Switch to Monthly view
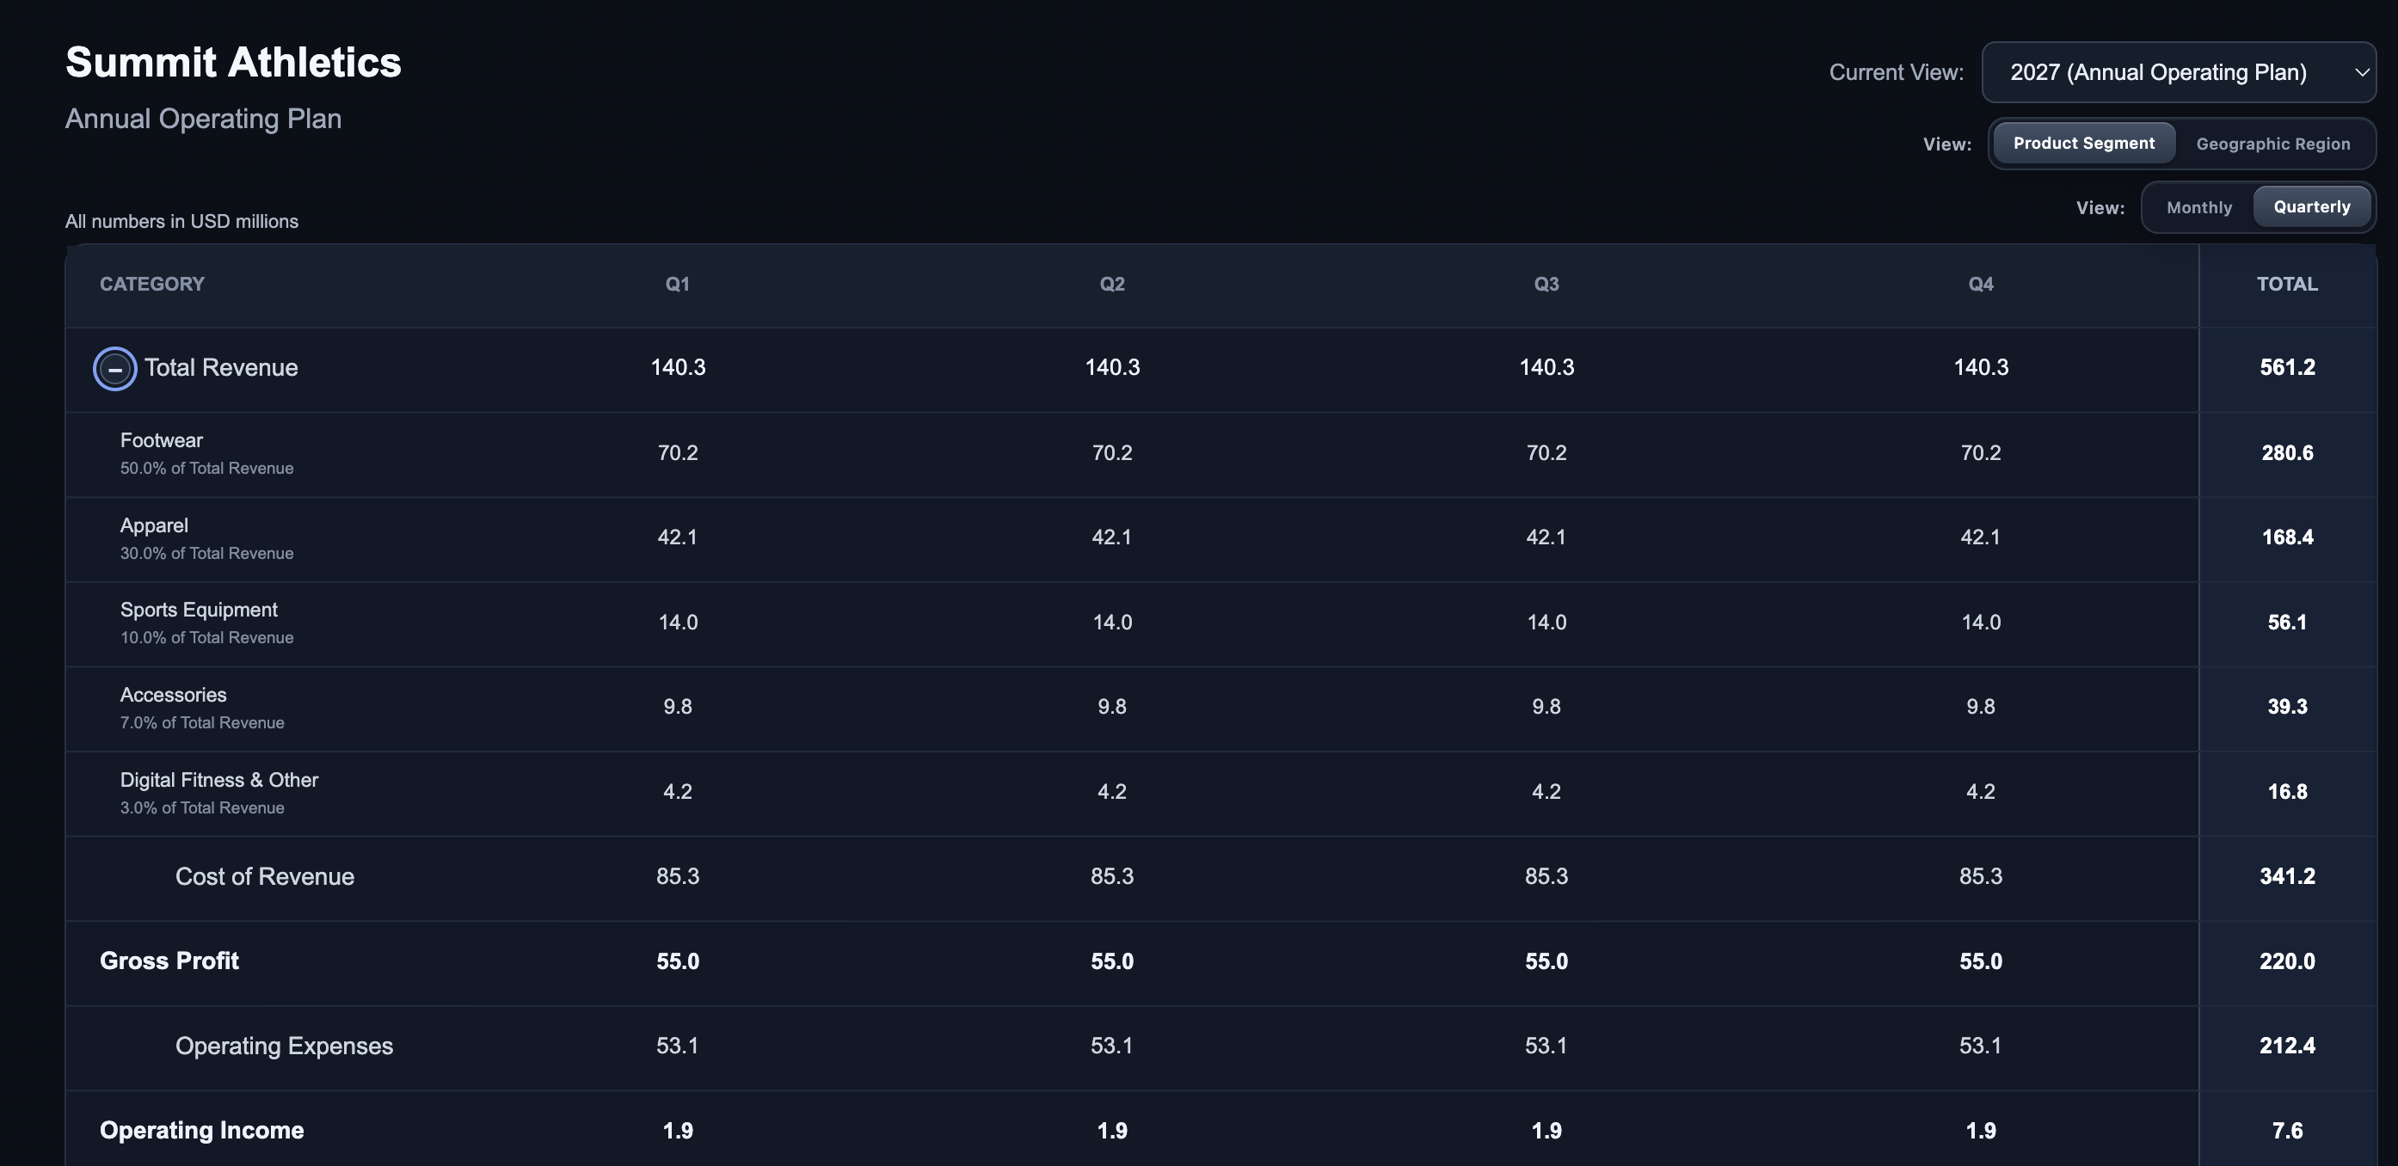The image size is (2398, 1166). (x=2198, y=207)
